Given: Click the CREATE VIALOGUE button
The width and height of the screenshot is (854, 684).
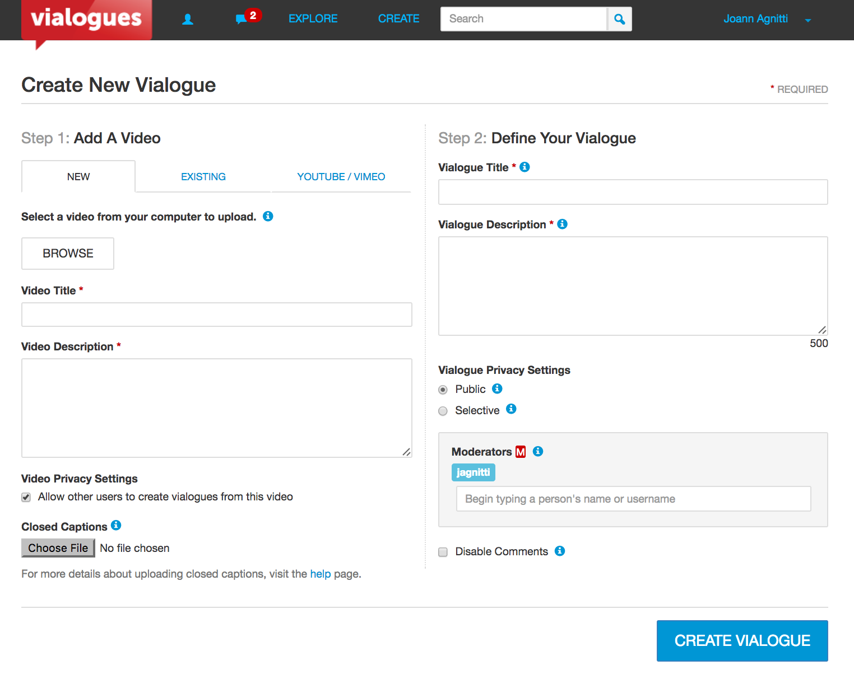Looking at the screenshot, I should [x=742, y=641].
